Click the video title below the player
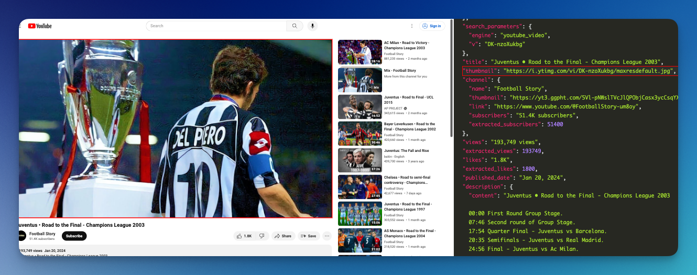 [x=82, y=225]
